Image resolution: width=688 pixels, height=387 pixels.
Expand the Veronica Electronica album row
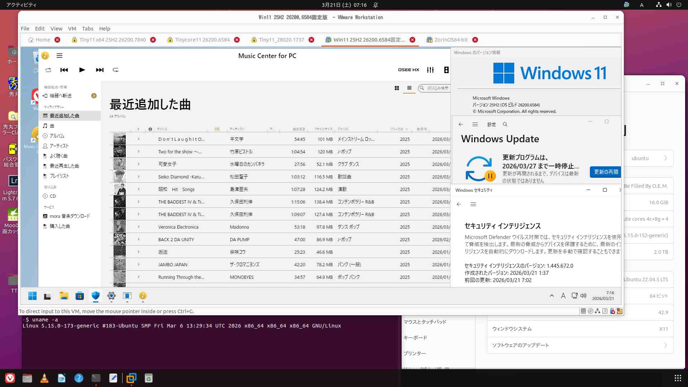(x=139, y=227)
